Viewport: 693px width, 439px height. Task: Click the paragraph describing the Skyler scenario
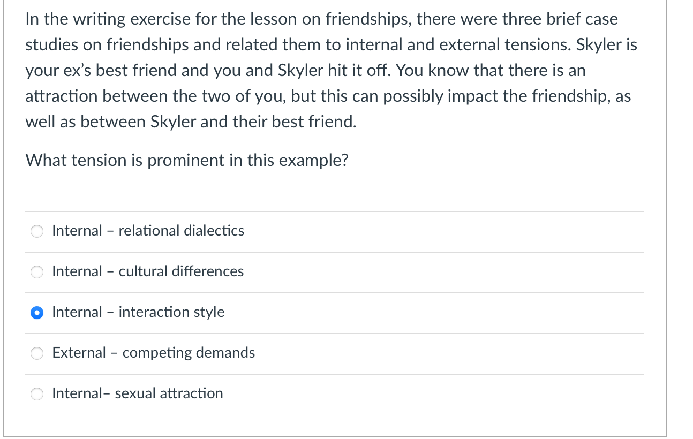coord(329,70)
